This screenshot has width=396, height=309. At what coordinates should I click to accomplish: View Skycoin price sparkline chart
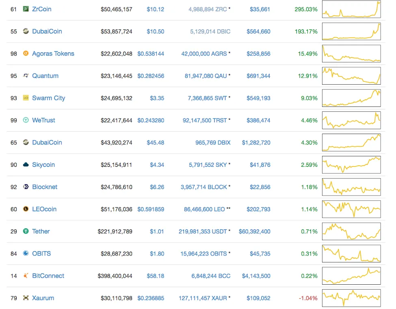point(351,164)
